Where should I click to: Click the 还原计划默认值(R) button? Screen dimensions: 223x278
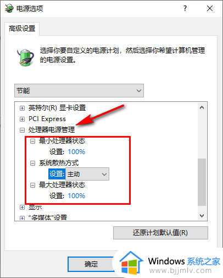[160, 233]
